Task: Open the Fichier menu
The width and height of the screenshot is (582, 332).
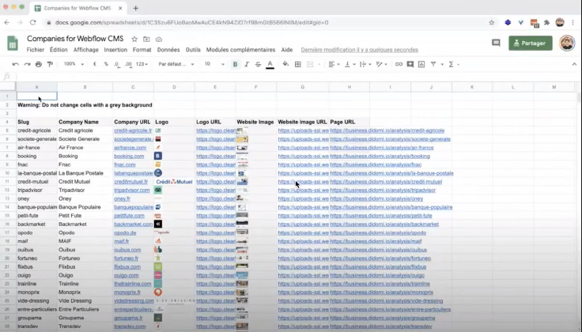Action: (x=36, y=50)
